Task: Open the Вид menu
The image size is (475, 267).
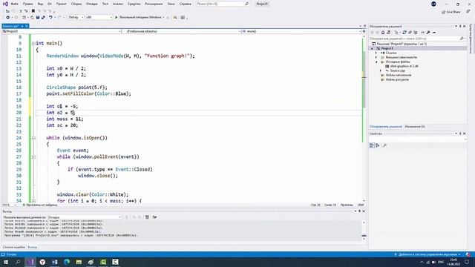Action: (x=40, y=4)
